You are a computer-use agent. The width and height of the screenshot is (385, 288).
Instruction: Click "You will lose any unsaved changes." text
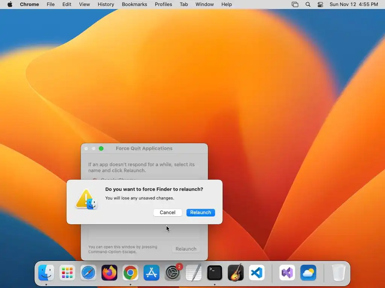[x=140, y=198]
